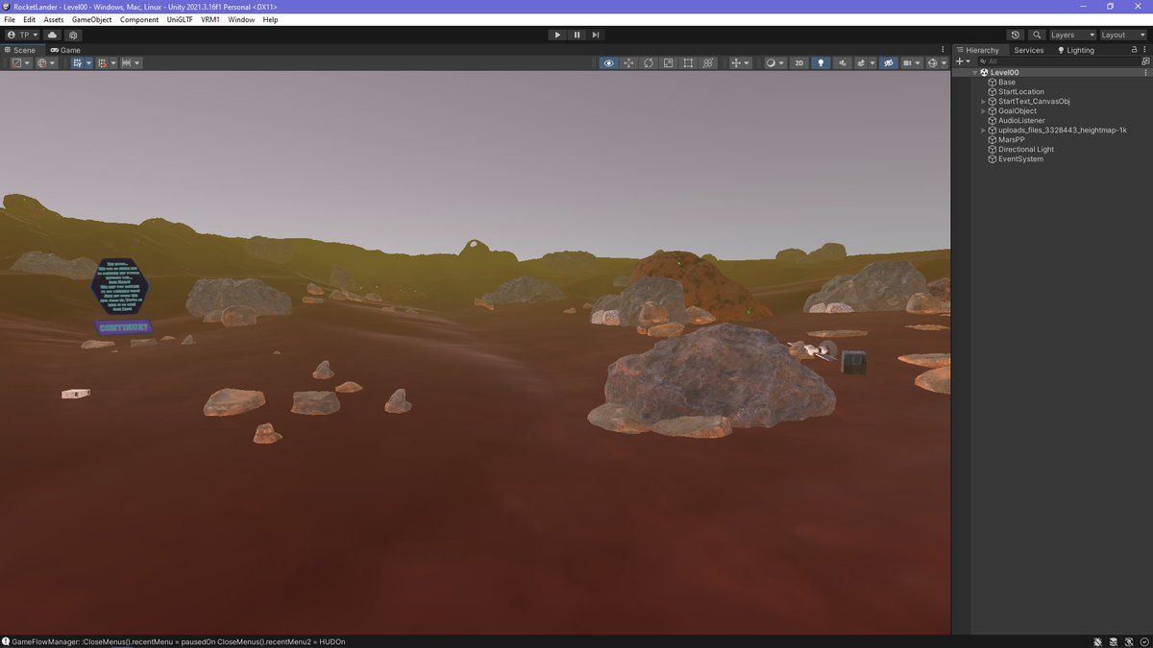
Task: Select the combined Transform tool
Action: 708,63
